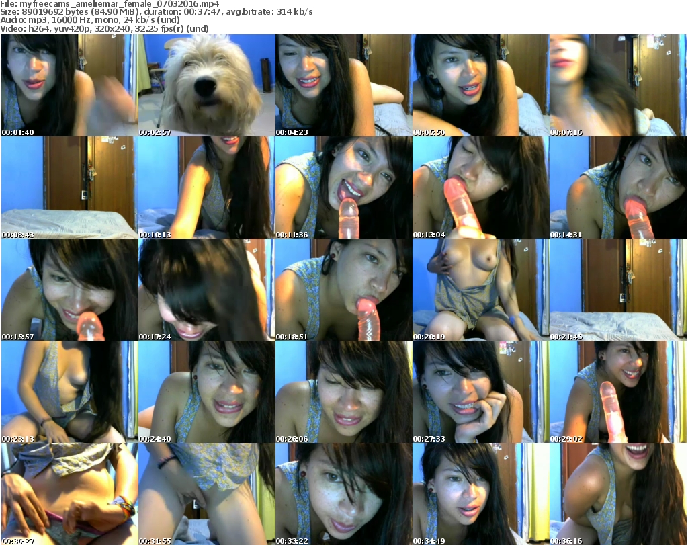This screenshot has height=545, width=688.
Task: Open the frame stamped 00:24:40
Action: tap(207, 392)
